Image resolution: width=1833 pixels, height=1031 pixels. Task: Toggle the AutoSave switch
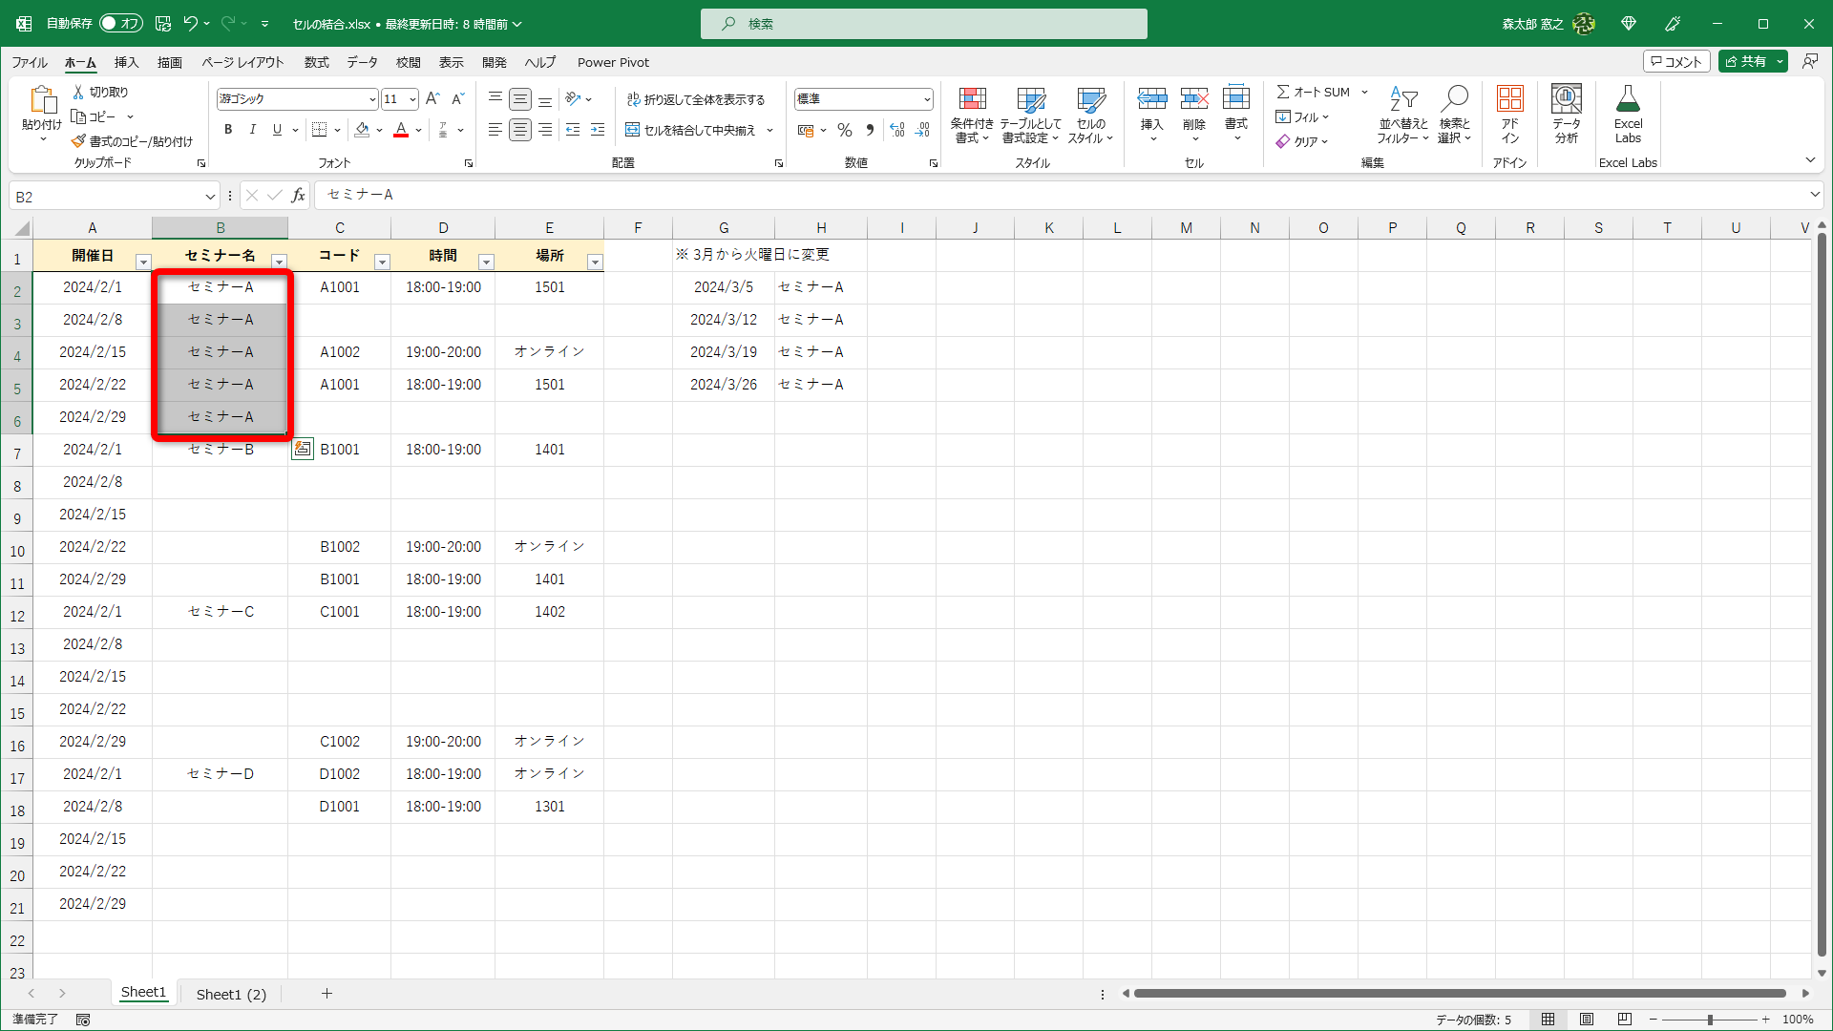coord(120,24)
